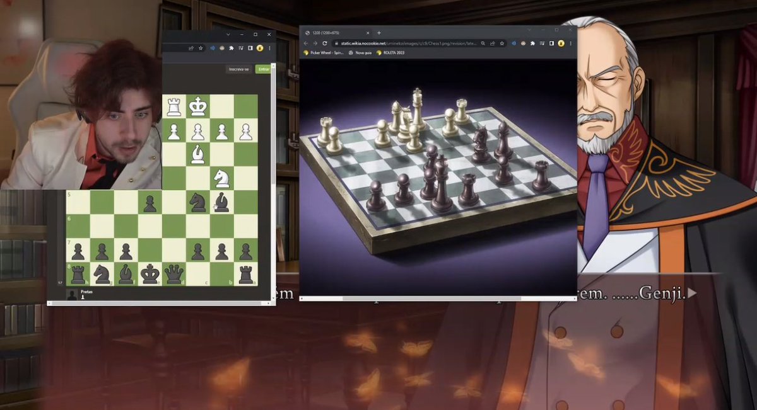Screen dimensions: 757x410
Task: Select the black knight on row 5
Action: coord(198,202)
